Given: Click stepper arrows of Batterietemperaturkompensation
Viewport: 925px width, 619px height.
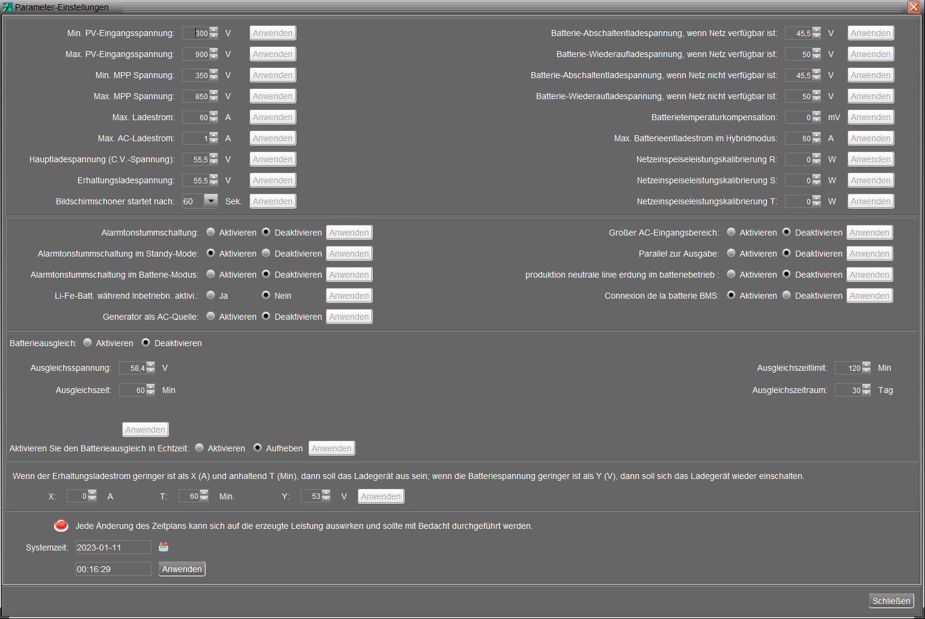Looking at the screenshot, I should click(x=816, y=117).
